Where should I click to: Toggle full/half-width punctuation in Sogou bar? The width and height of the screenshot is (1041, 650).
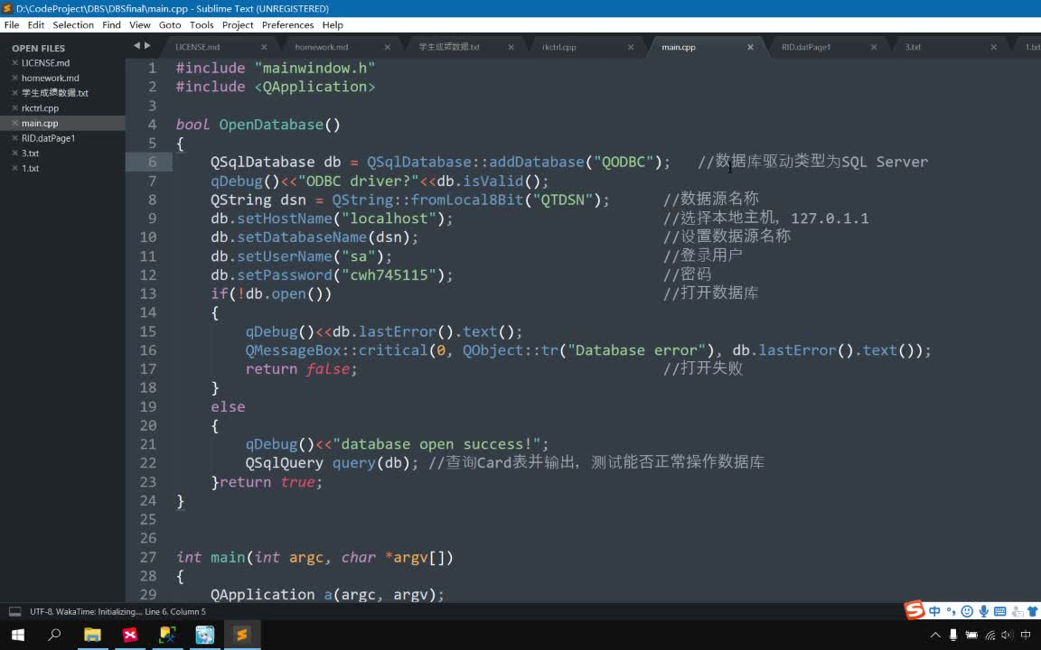coord(951,611)
